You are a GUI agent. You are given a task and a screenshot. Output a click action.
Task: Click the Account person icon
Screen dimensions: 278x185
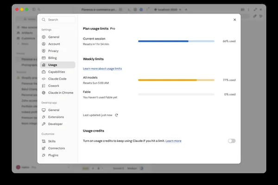pos(44,44)
